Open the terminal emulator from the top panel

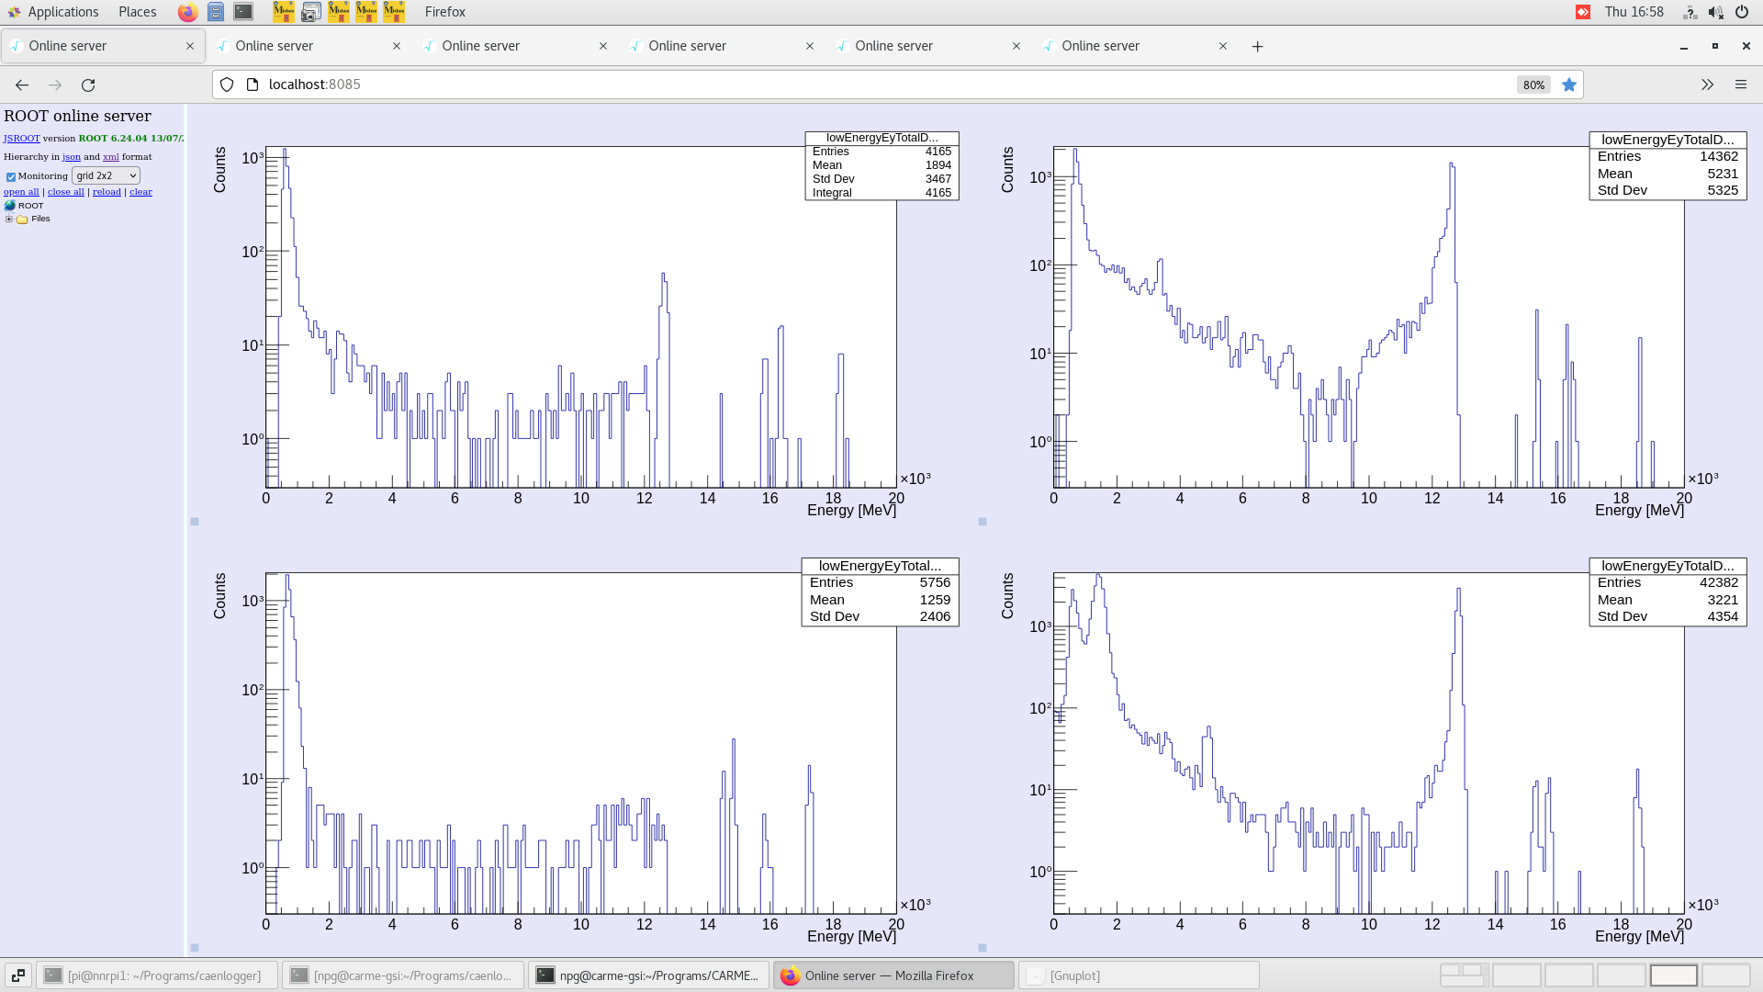point(243,12)
